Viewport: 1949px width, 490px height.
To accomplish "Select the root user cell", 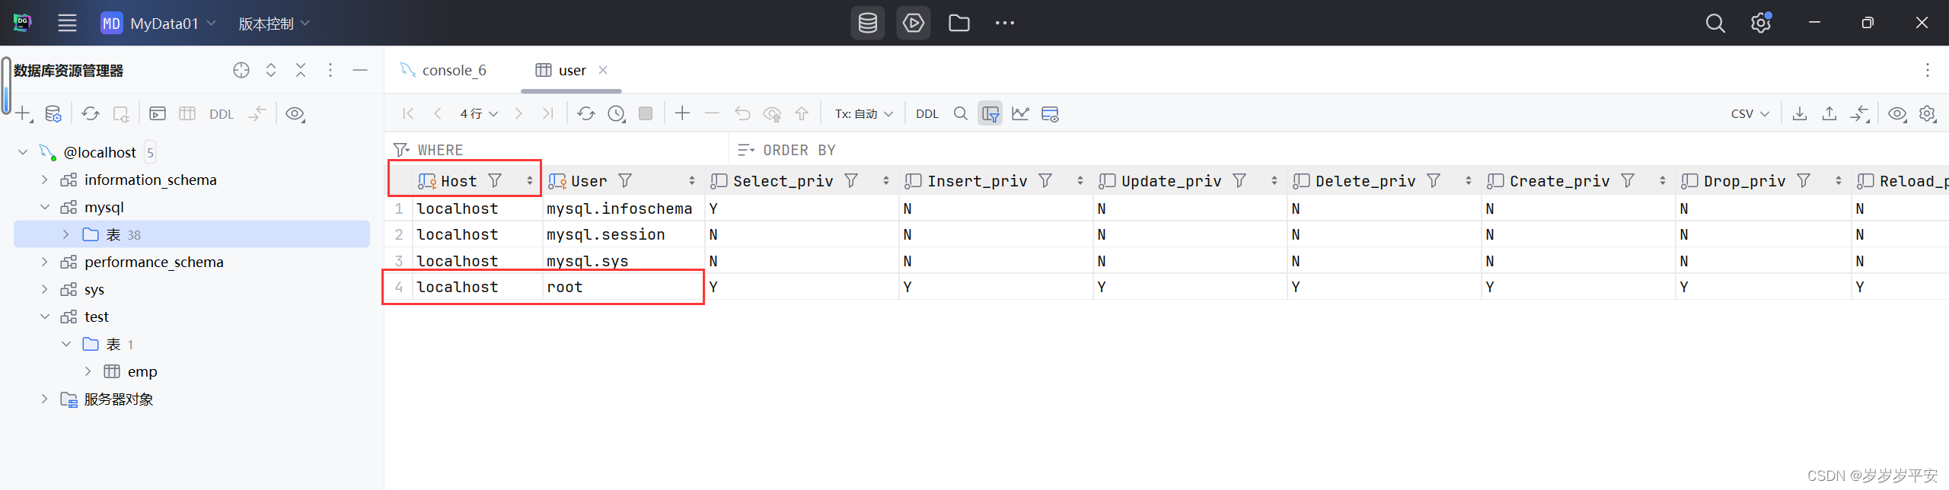I will (623, 287).
